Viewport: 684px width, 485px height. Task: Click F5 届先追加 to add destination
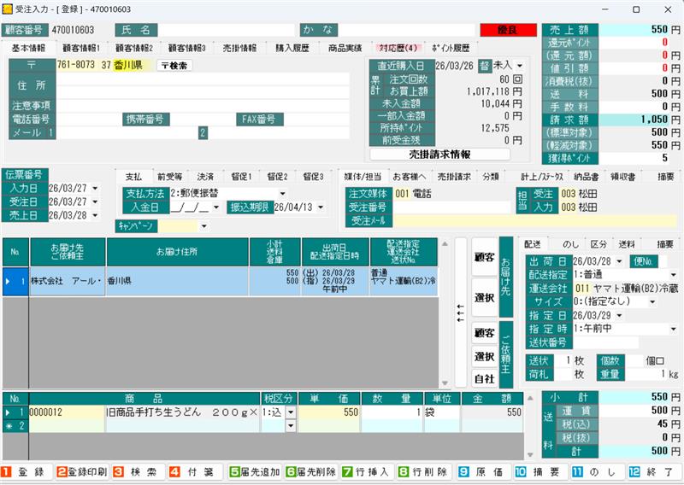(x=254, y=472)
